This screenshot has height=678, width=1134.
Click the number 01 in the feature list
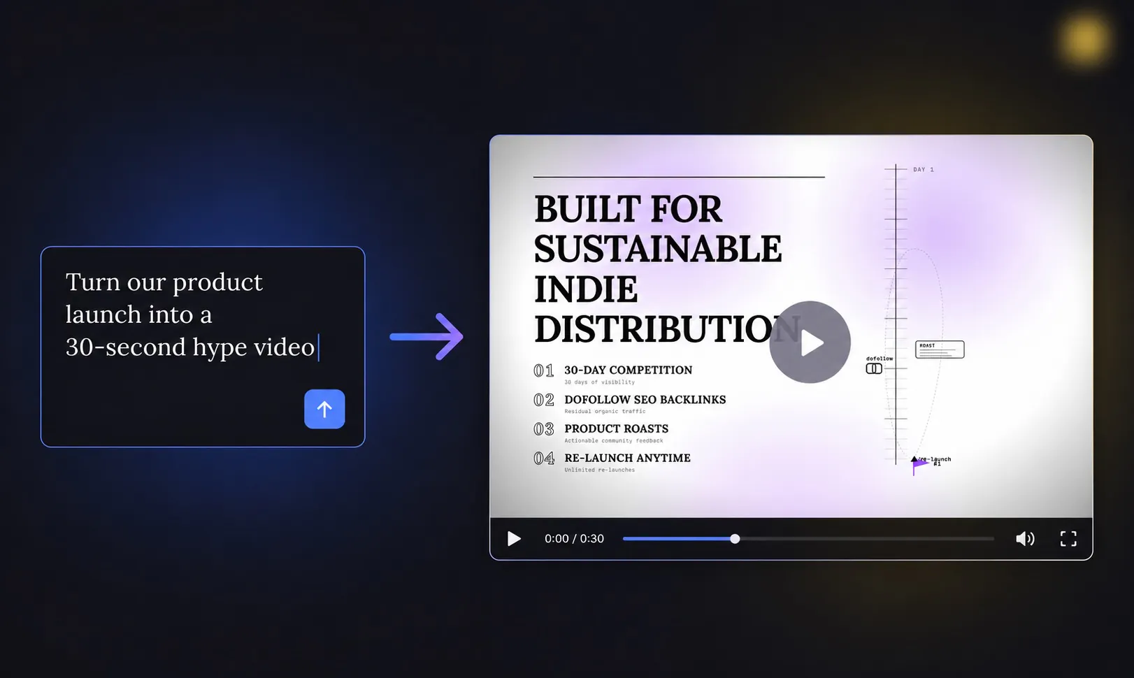(x=543, y=370)
